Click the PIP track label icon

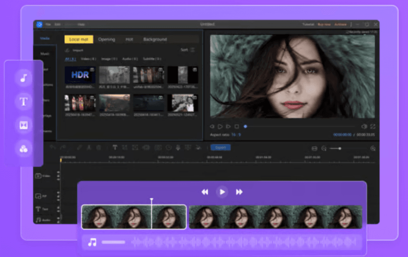pos(38,196)
